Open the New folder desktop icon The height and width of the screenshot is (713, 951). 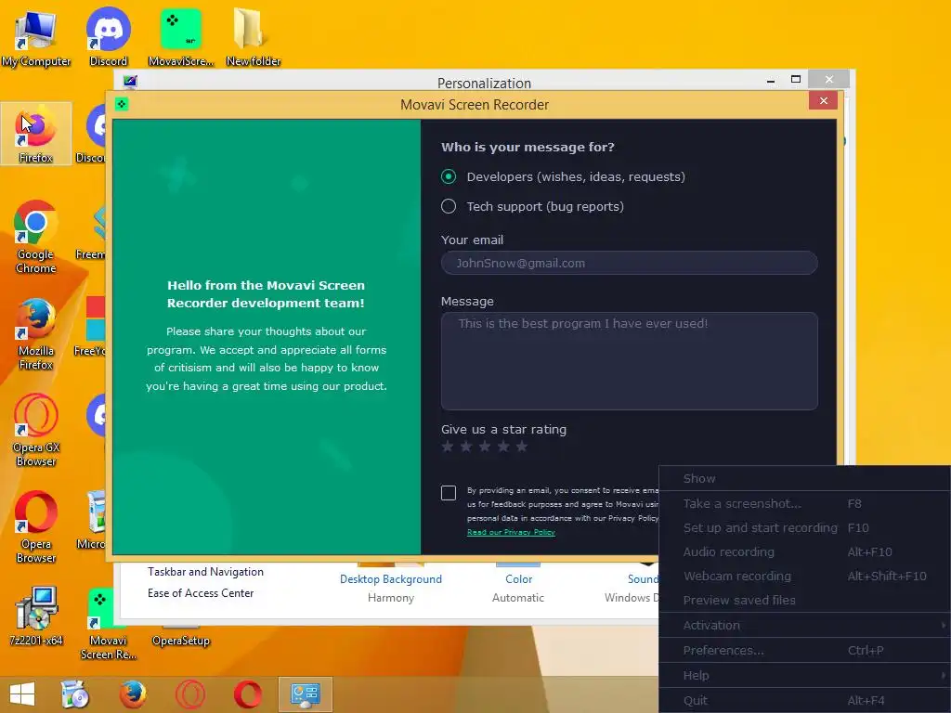[x=253, y=37]
